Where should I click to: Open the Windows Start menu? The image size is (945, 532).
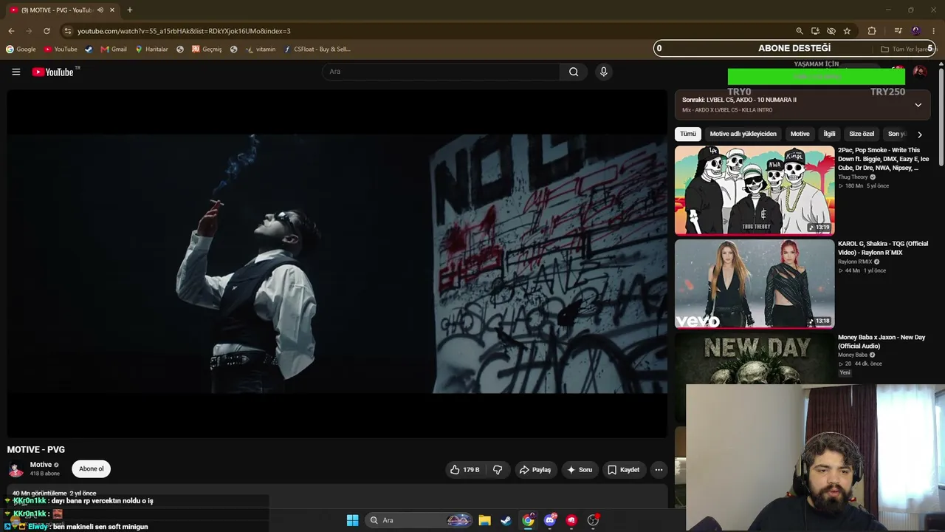(352, 520)
